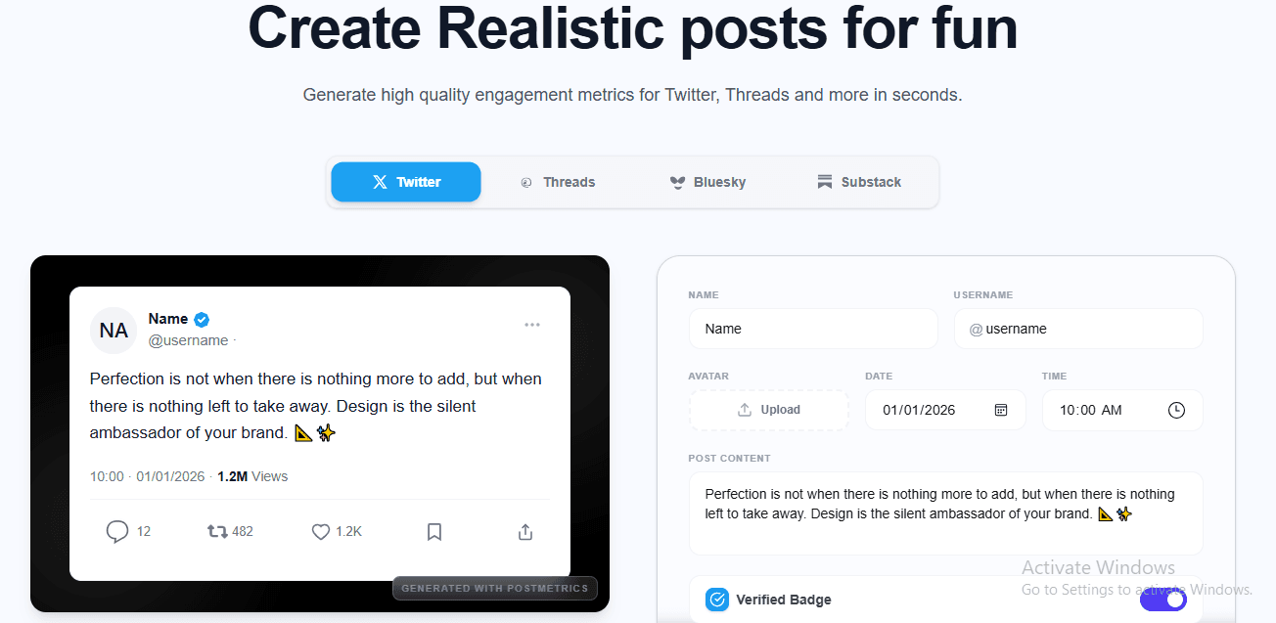The height and width of the screenshot is (623, 1276).
Task: Open the clock picker in the Time field
Action: [x=1176, y=410]
